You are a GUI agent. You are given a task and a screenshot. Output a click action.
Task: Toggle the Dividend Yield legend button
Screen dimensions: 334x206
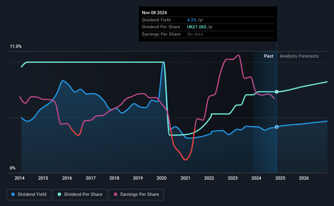point(29,195)
